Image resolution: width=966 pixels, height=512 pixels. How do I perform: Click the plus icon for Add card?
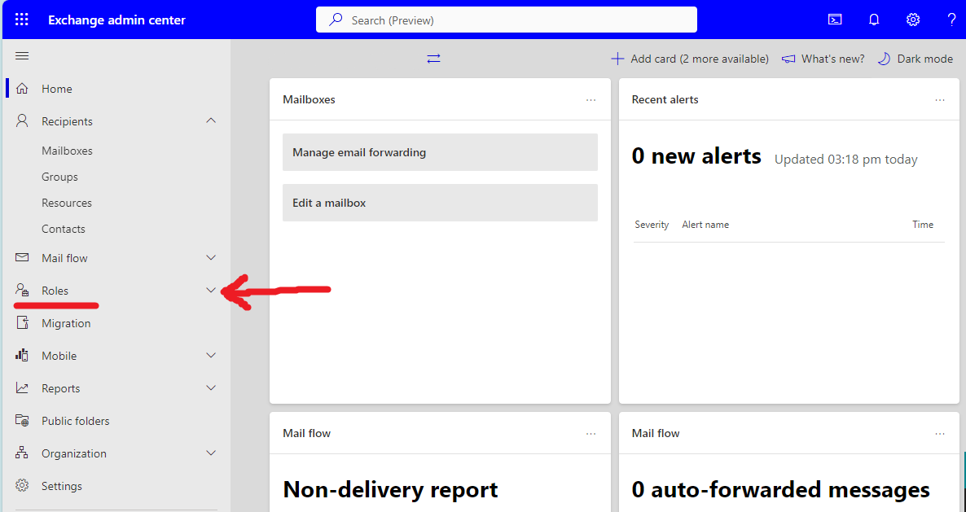pos(617,59)
